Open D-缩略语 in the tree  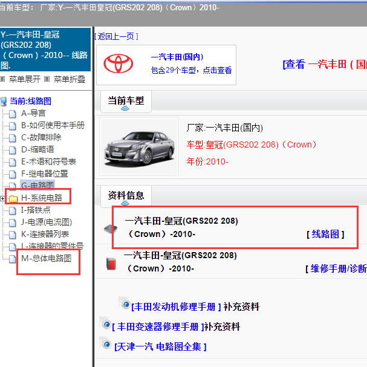37,149
